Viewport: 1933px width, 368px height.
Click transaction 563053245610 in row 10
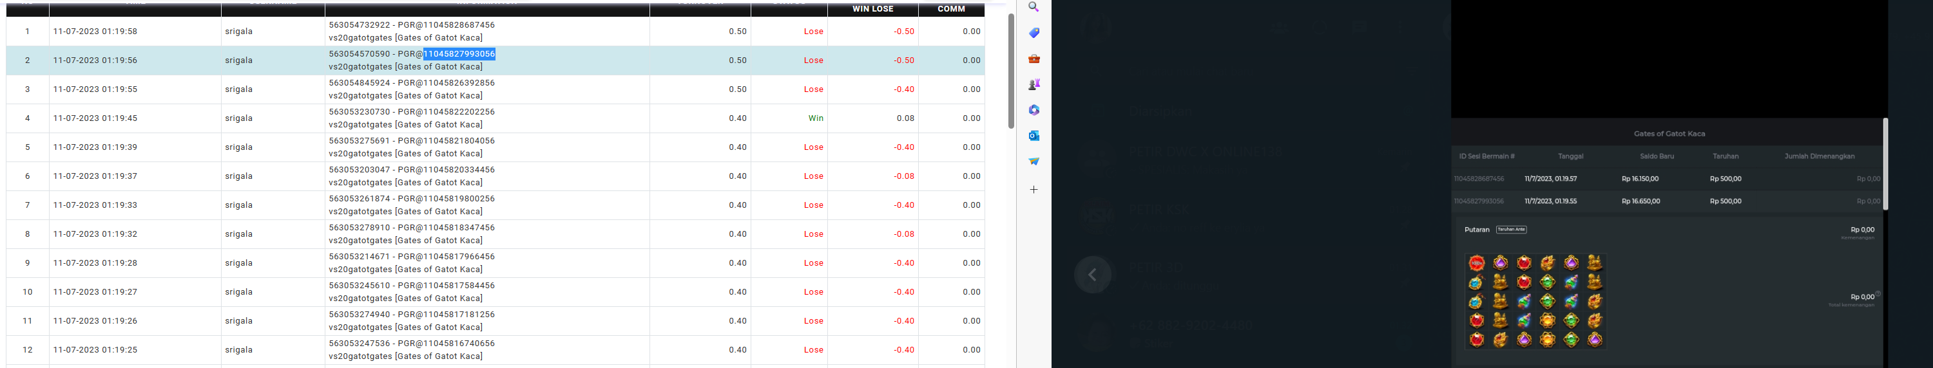(x=360, y=286)
